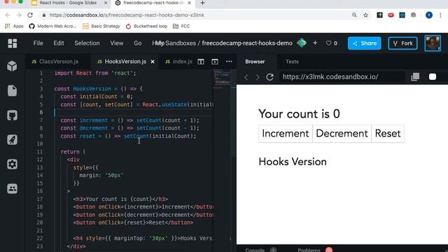This screenshot has width=448, height=252.
Task: Open the sandbox info cube icon in sidebar
Action: point(12,66)
